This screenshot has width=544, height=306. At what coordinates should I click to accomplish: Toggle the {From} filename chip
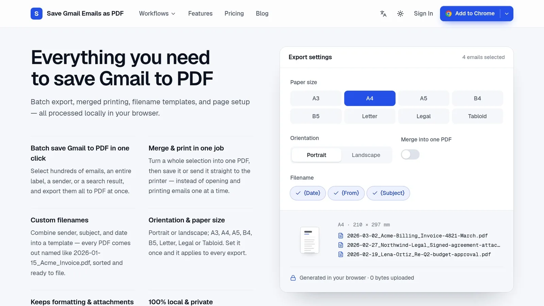(346, 193)
